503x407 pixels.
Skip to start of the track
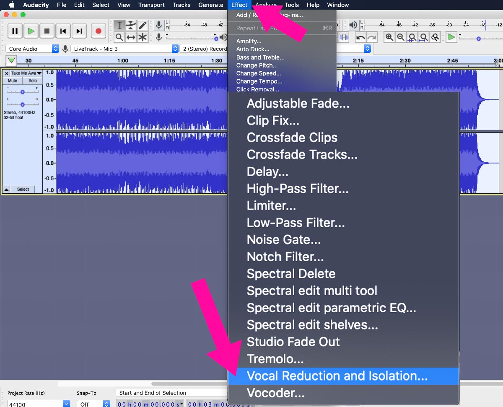coord(63,31)
